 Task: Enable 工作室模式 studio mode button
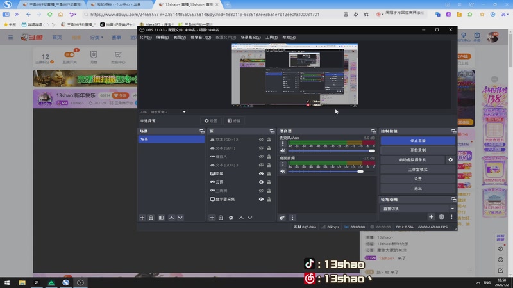pos(417,170)
